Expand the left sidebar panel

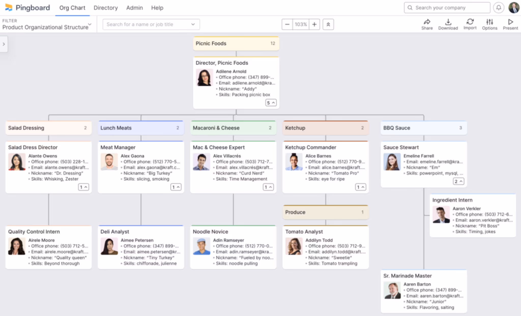pyautogui.click(x=4, y=44)
